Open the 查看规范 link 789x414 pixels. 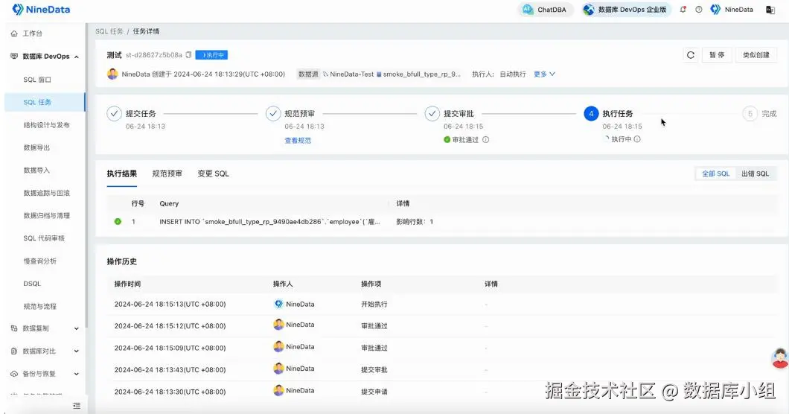[x=298, y=141]
